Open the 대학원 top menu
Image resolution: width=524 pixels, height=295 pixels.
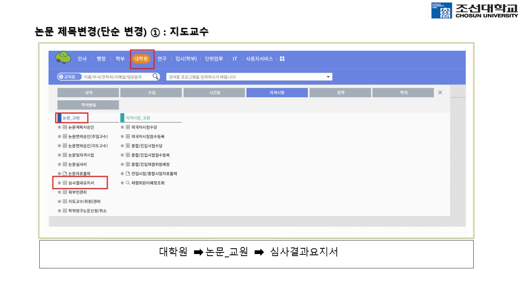142,59
